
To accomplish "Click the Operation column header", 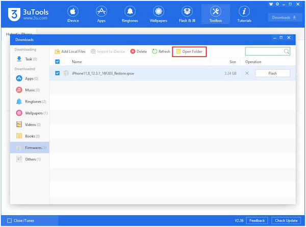I will [x=253, y=62].
